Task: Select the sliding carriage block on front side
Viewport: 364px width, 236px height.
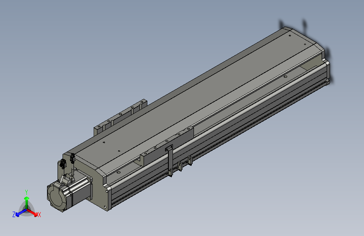Action: pos(168,146)
